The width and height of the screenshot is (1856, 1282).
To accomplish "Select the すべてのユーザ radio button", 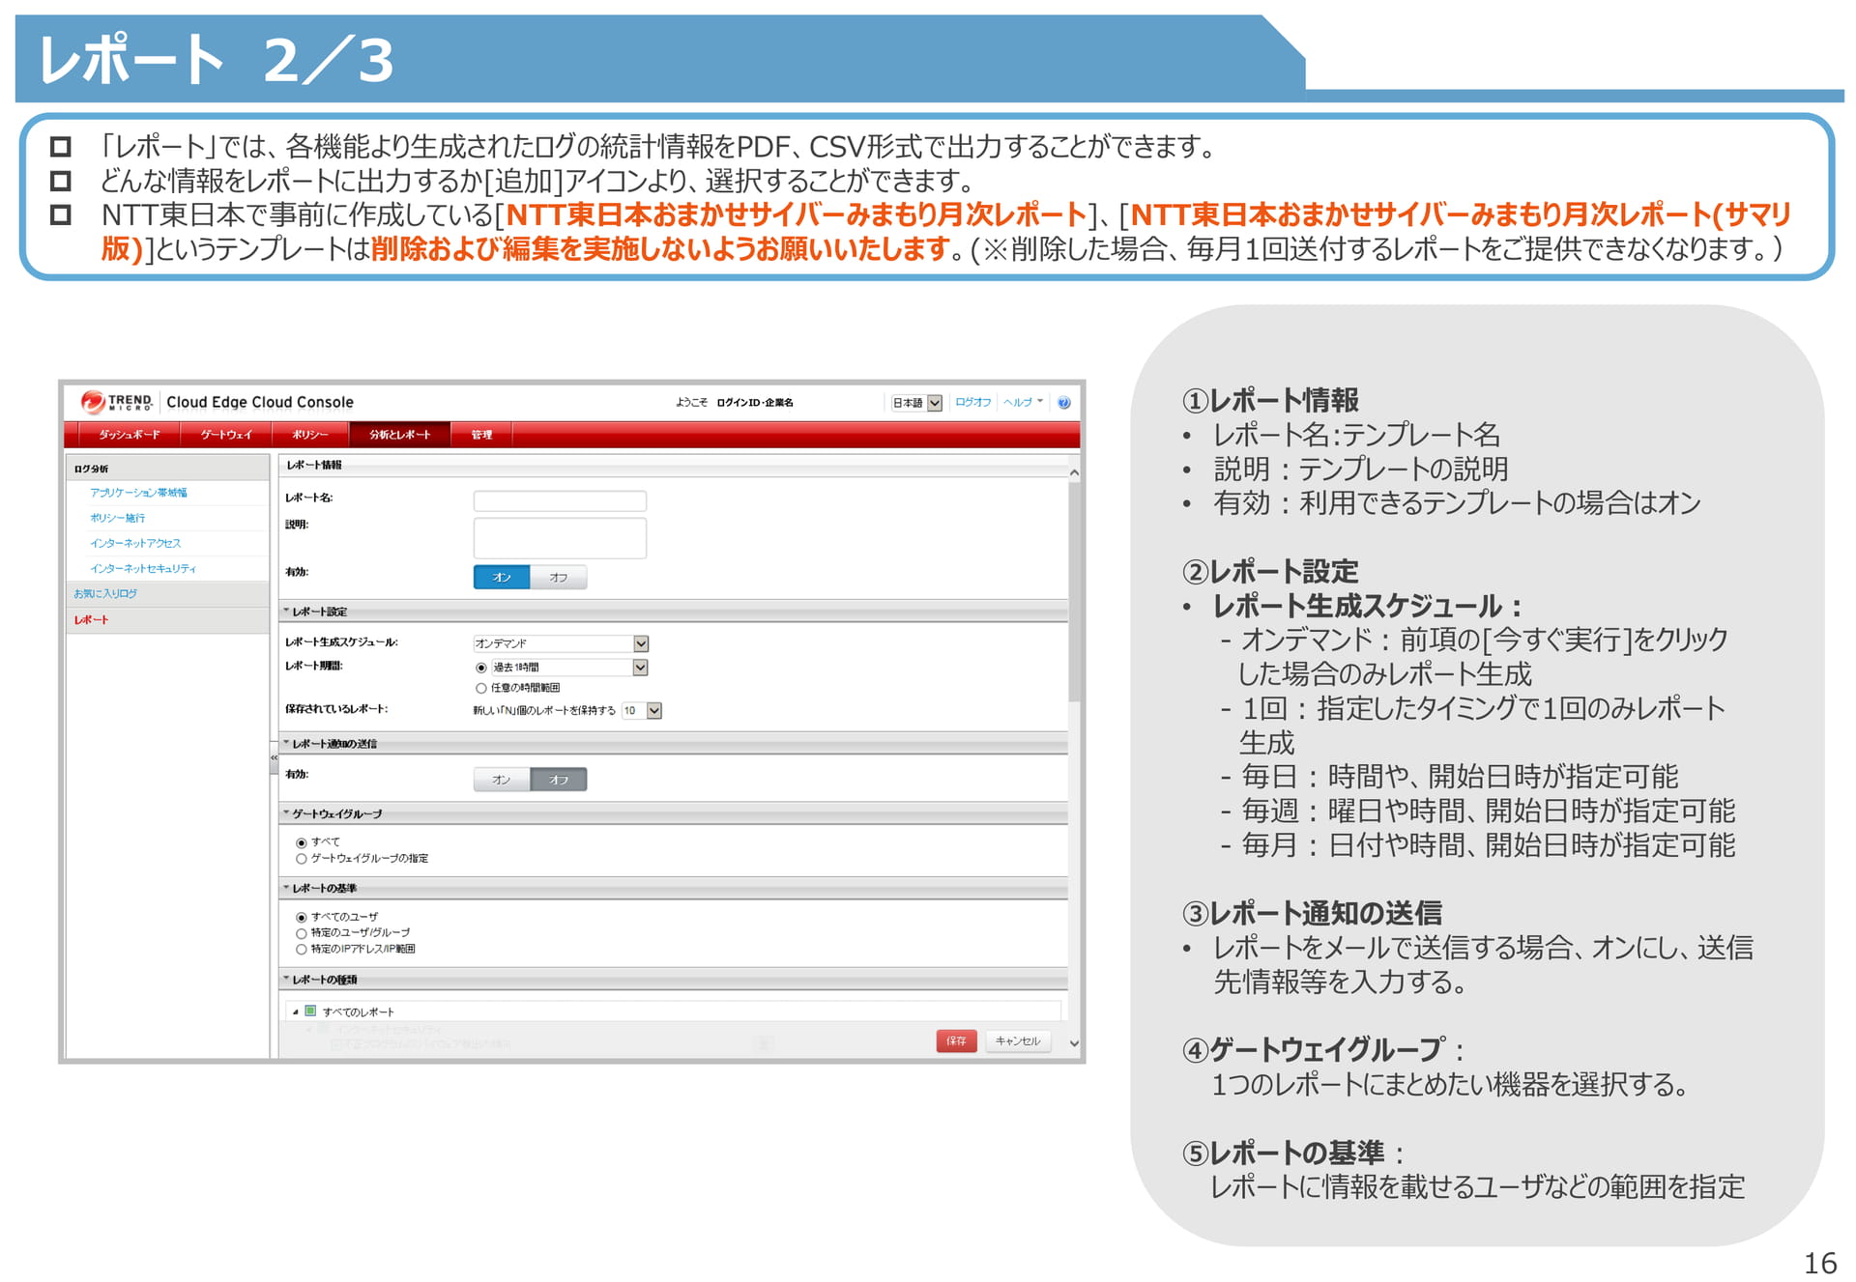I will [302, 918].
